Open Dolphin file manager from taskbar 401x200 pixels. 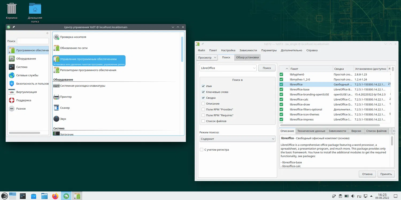point(44,196)
